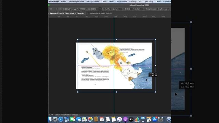Click the top-center transform handle
The height and width of the screenshot is (123, 219).
[116, 39]
